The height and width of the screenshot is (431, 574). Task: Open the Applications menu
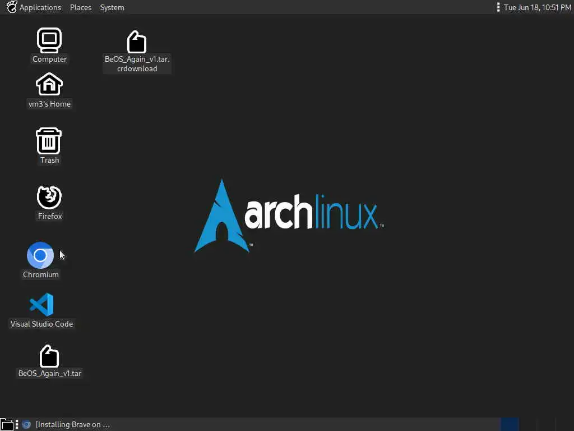point(40,7)
